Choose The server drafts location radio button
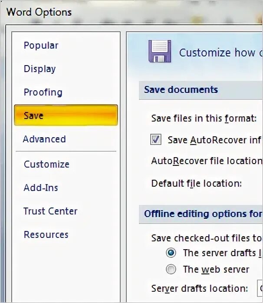The width and height of the screenshot is (263, 303). tap(171, 253)
